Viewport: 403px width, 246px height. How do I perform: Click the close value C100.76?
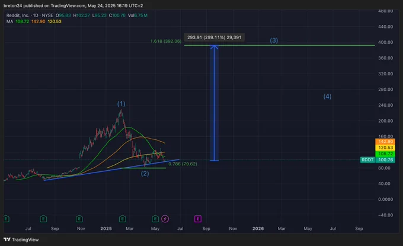pos(117,15)
